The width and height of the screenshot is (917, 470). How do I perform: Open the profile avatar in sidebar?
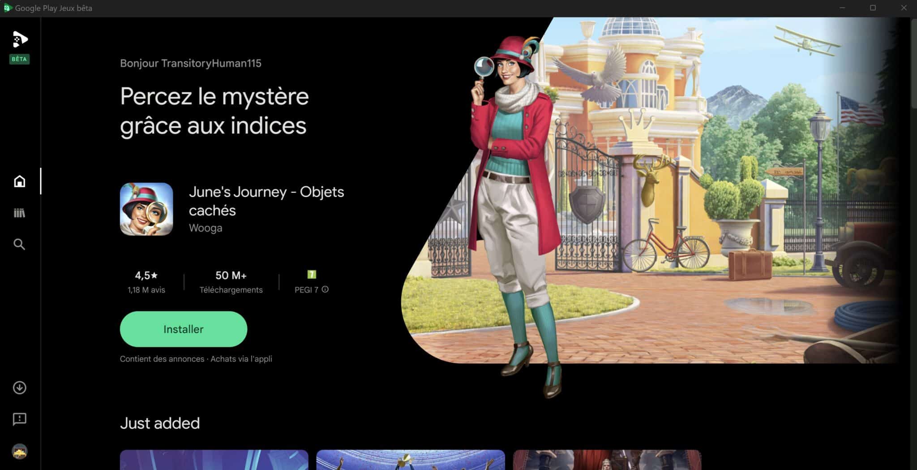(x=19, y=451)
